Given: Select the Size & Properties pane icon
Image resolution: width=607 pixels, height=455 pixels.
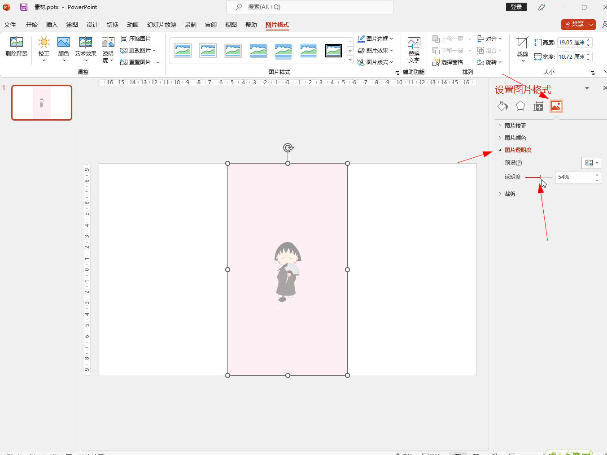Looking at the screenshot, I should pos(538,106).
